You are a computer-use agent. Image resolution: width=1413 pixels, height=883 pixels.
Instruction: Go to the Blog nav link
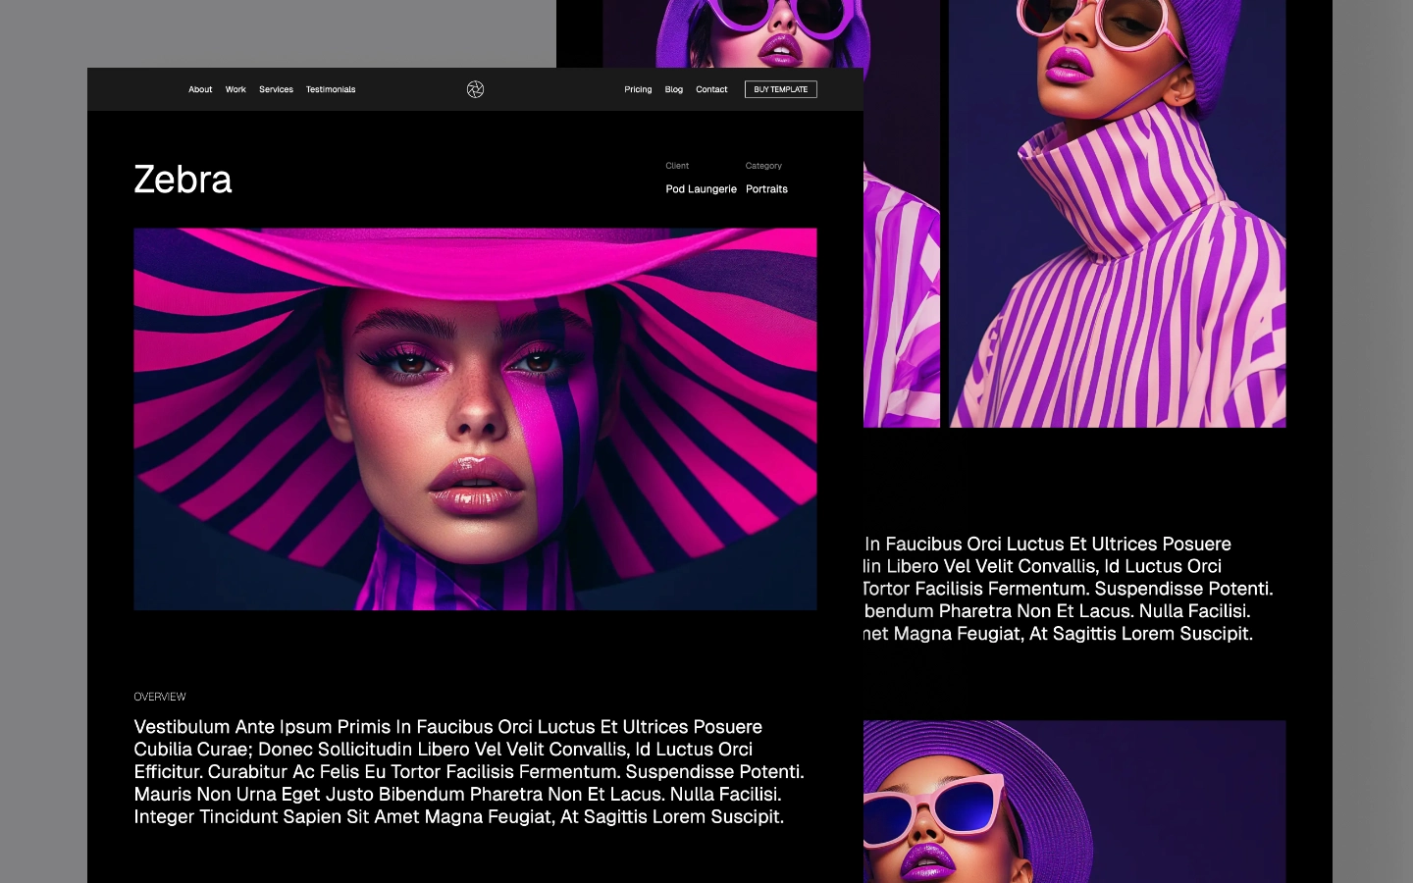point(674,89)
